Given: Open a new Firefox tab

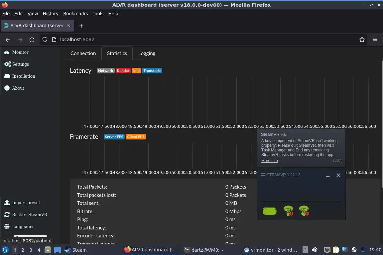Looking at the screenshot, I should coord(81,26).
